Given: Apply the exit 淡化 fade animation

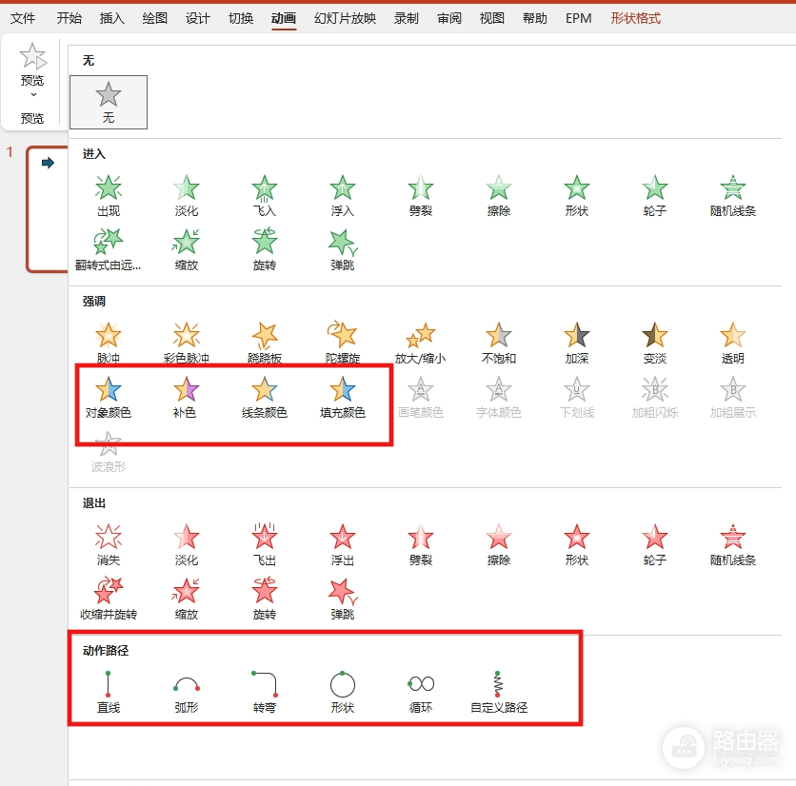Looking at the screenshot, I should [x=187, y=545].
